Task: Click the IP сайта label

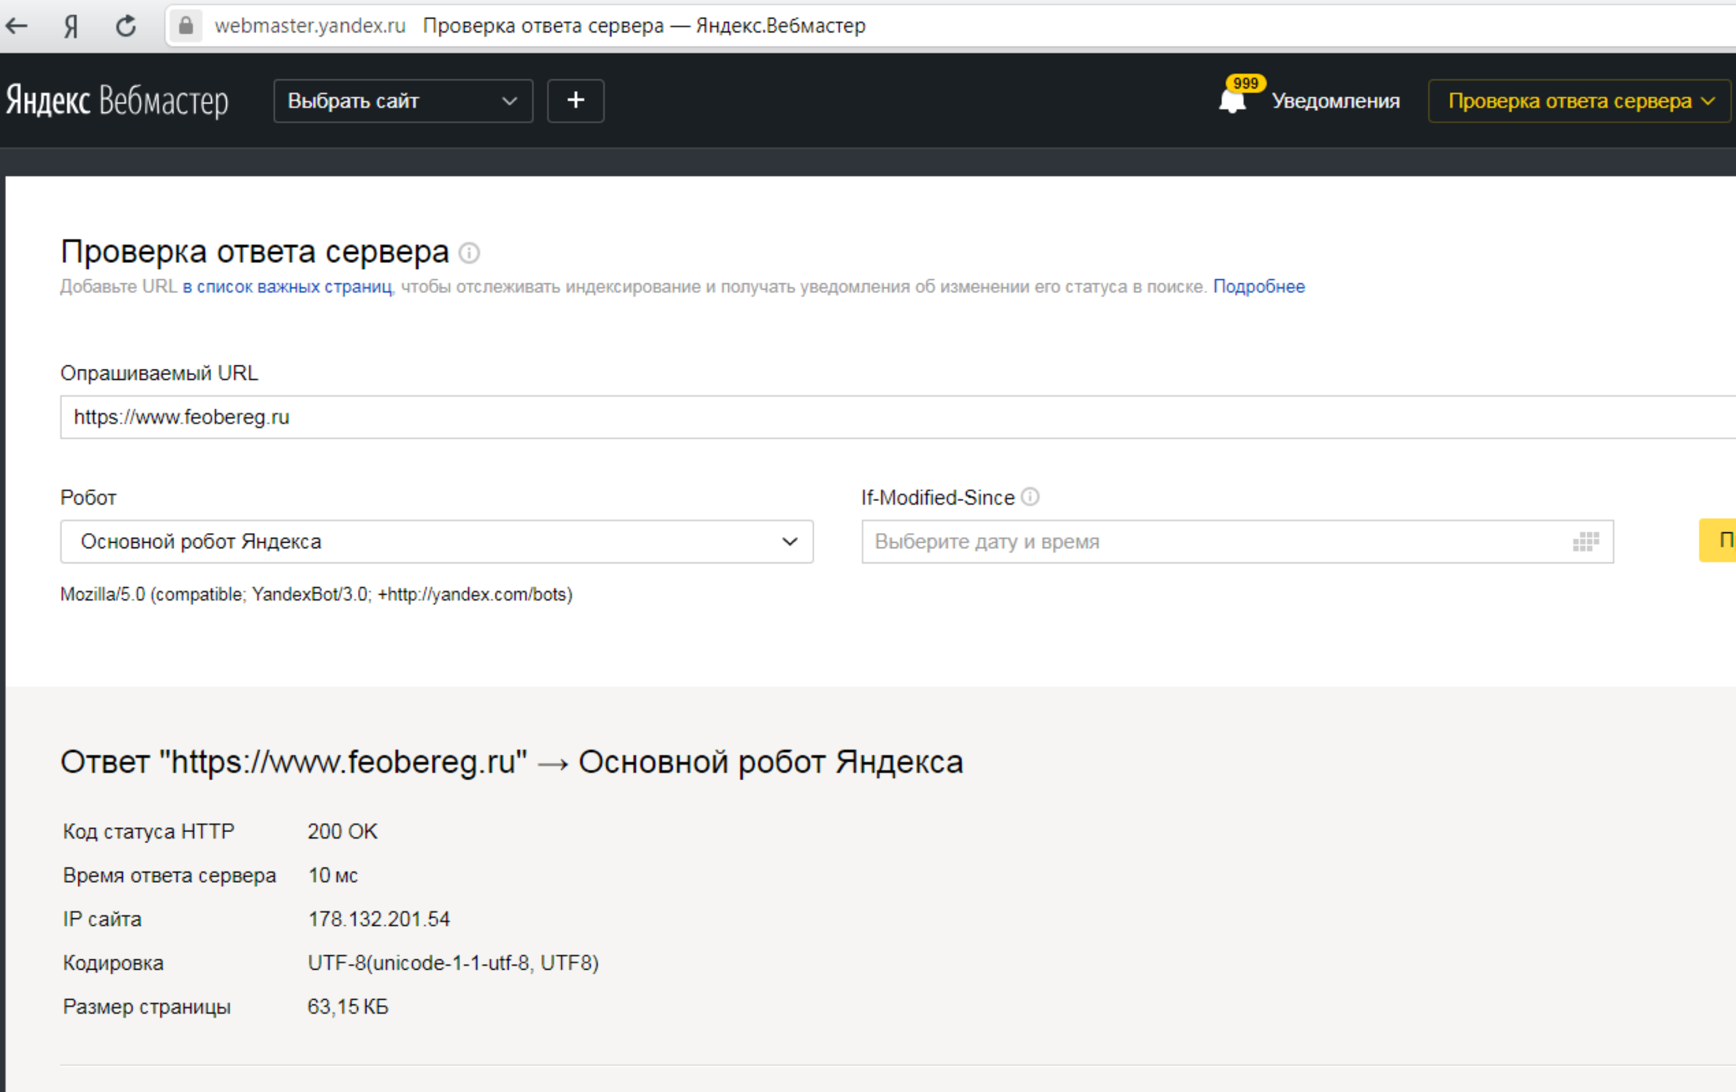Action: tap(102, 920)
